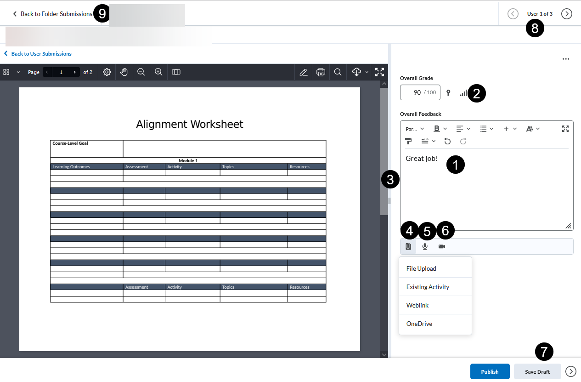Viewport: 581px width, 382px height.
Task: Go Back to User Submissions
Action: (41, 54)
